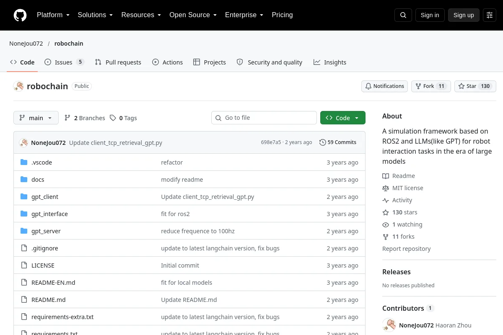Switch to Security and quality tab
The image size is (503, 335).
(270, 62)
